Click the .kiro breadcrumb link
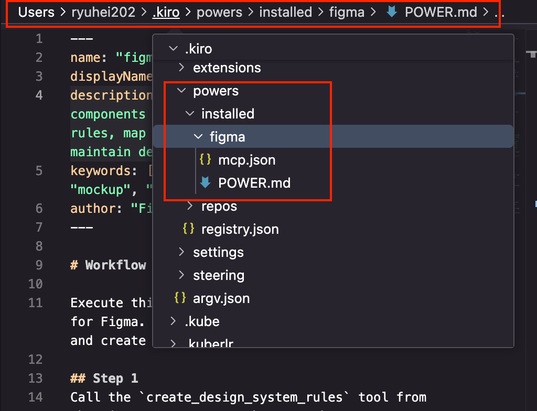The image size is (537, 411). [166, 12]
